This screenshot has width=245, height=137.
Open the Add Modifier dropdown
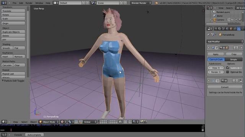(x=225, y=41)
